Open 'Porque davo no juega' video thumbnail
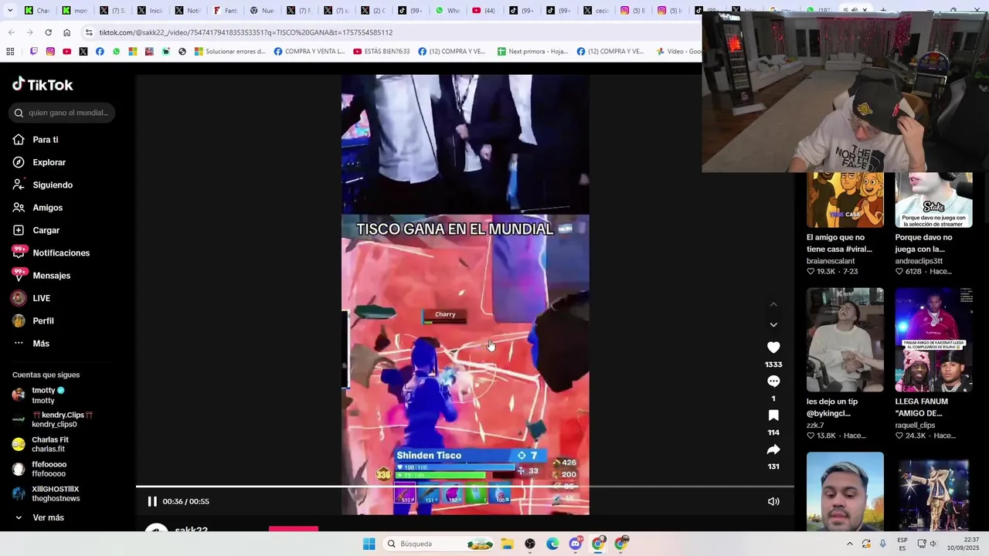989x556 pixels. (933, 199)
